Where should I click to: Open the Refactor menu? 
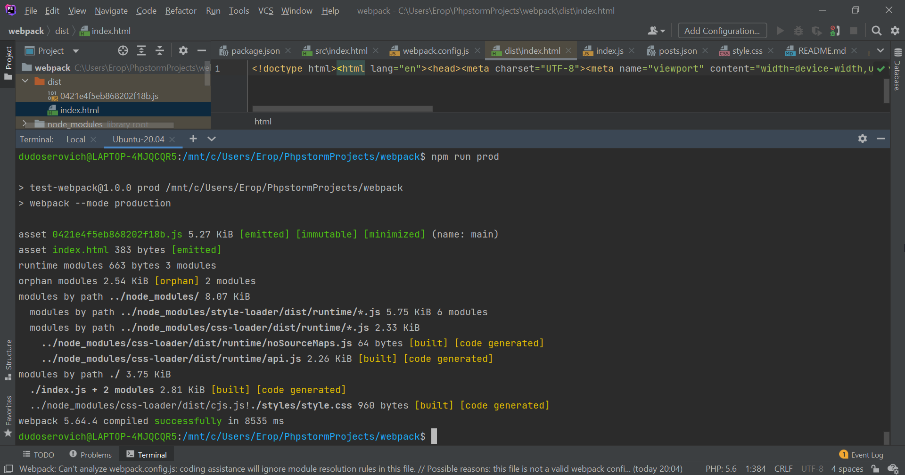pos(181,10)
